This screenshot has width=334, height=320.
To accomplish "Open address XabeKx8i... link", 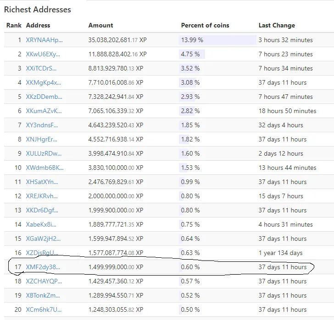I will (x=41, y=225).
